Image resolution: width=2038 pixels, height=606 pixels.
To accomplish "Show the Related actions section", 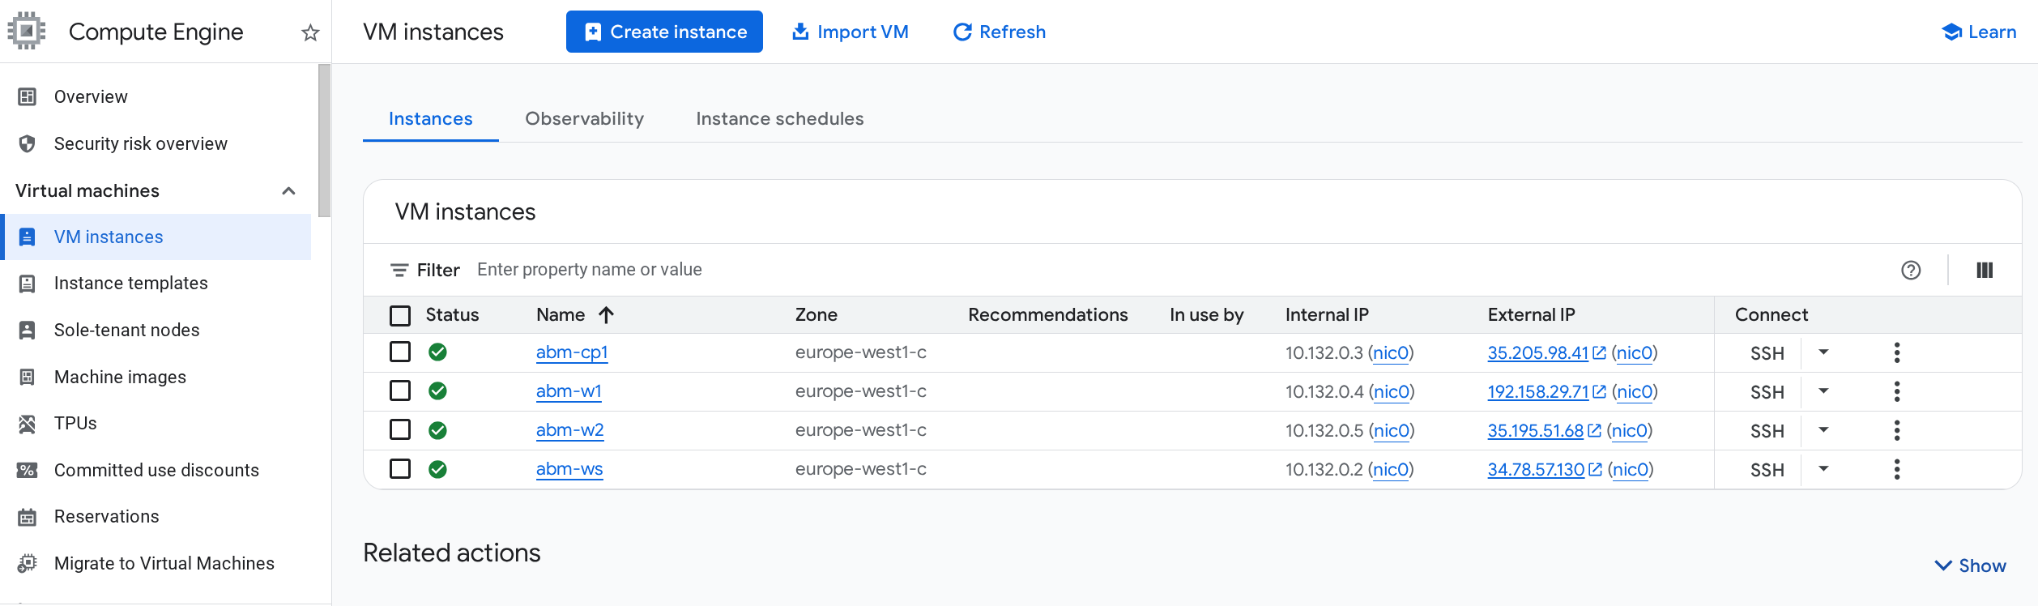I will coord(1971,565).
